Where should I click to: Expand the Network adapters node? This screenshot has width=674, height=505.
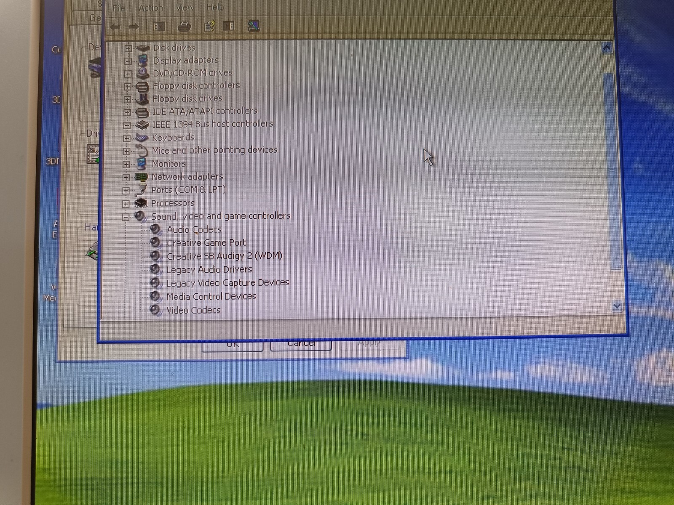(x=126, y=178)
